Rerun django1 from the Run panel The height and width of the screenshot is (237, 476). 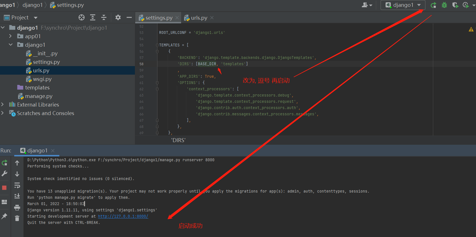[x=5, y=163]
